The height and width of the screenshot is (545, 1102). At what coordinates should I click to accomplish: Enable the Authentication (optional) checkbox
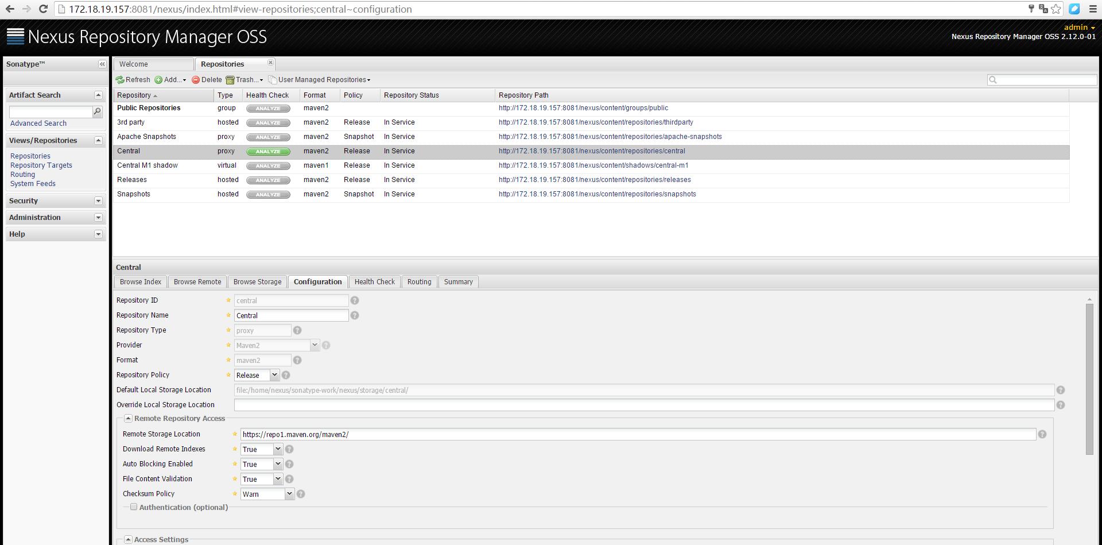tap(134, 507)
